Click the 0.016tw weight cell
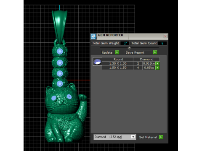 149,63
